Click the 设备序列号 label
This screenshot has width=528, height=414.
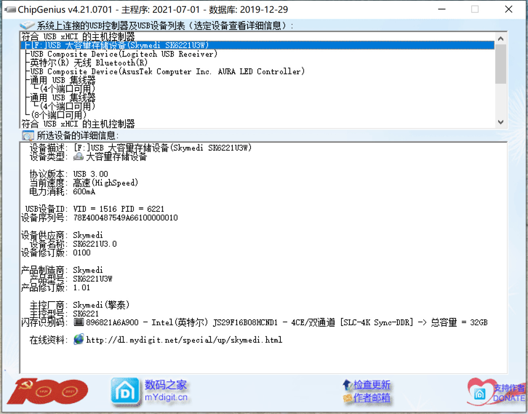point(44,218)
